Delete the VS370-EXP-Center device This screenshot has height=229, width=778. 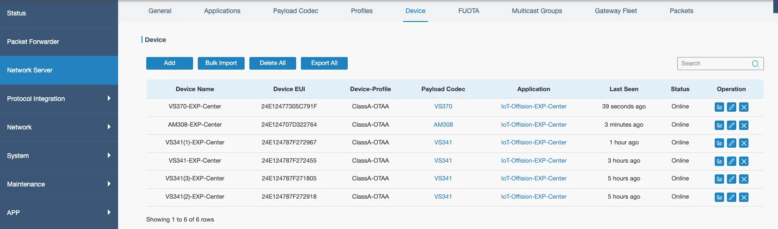coord(743,107)
